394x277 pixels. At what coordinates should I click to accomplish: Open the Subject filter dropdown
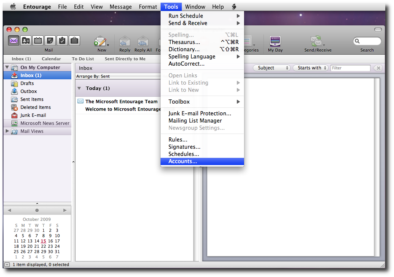[x=272, y=68]
